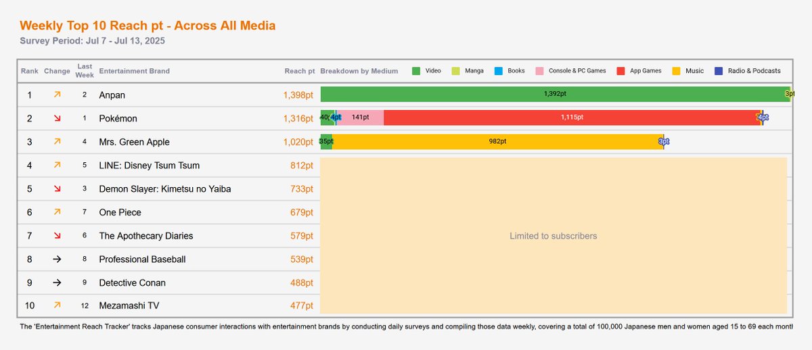Click the 'Limited to subscribers' overlay
Image resolution: width=812 pixels, height=350 pixels.
click(554, 236)
